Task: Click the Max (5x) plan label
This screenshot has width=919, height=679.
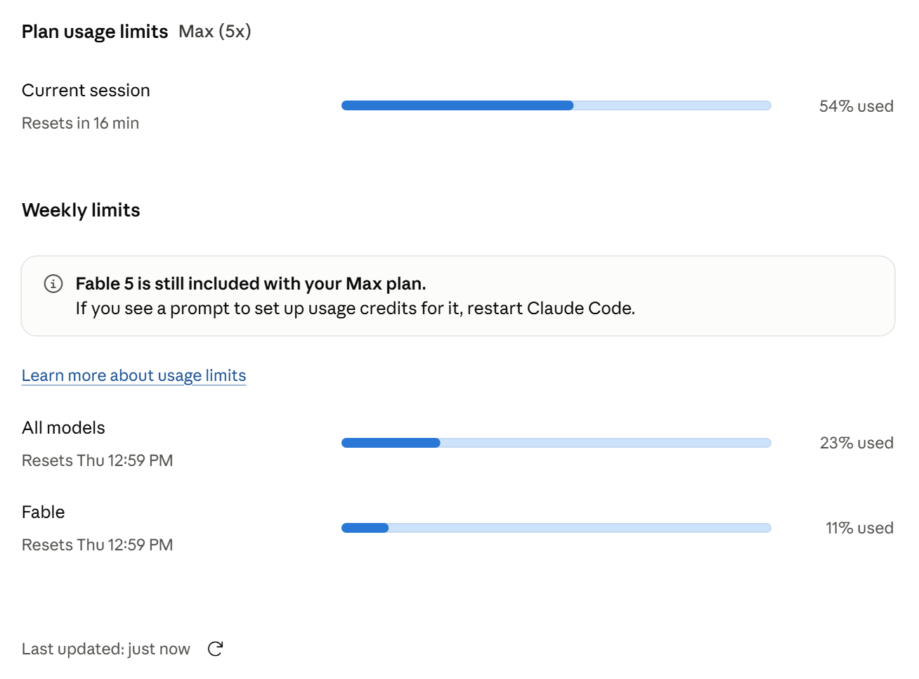Action: tap(215, 32)
